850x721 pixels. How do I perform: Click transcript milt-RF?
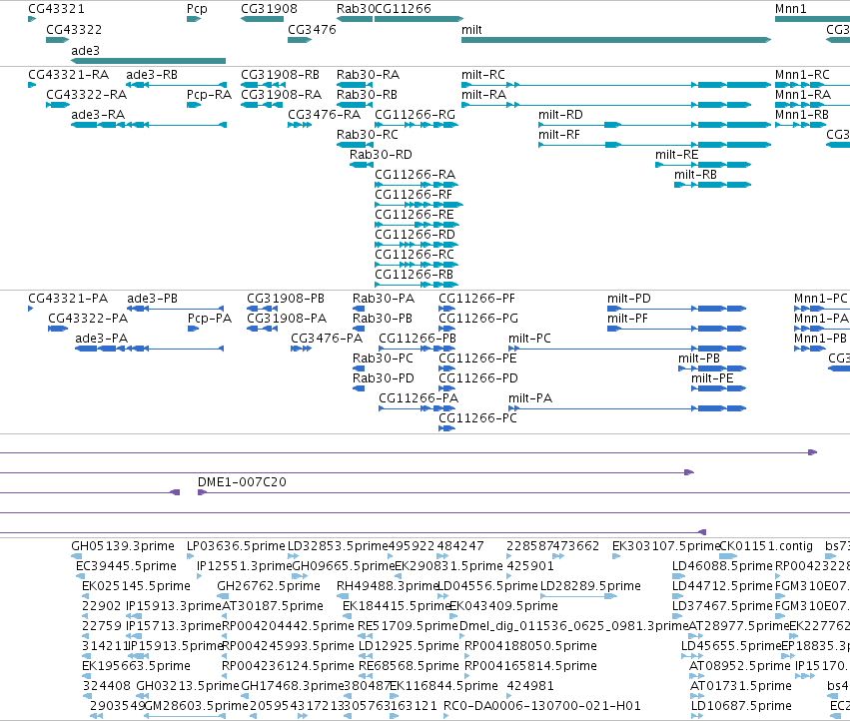pyautogui.click(x=559, y=135)
